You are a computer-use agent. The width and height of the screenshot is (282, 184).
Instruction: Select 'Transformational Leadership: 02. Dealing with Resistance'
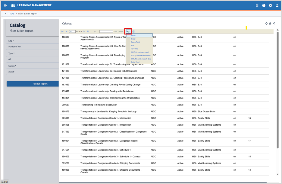click(109, 71)
